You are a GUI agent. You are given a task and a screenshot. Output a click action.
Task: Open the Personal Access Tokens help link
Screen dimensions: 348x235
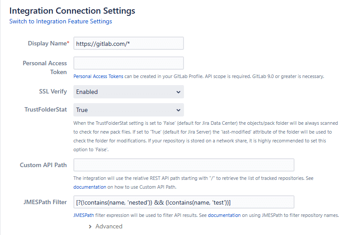click(98, 76)
